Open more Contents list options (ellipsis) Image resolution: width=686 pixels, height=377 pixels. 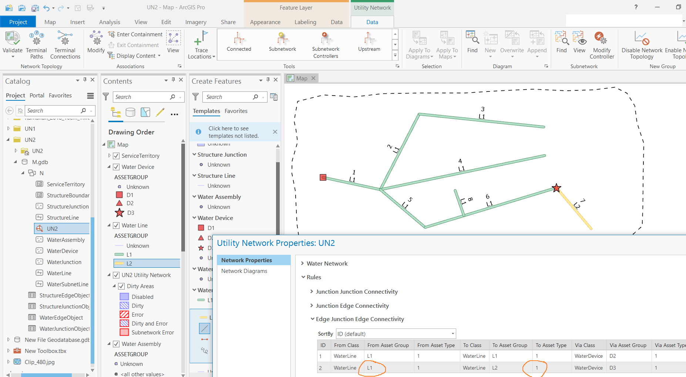pos(174,114)
